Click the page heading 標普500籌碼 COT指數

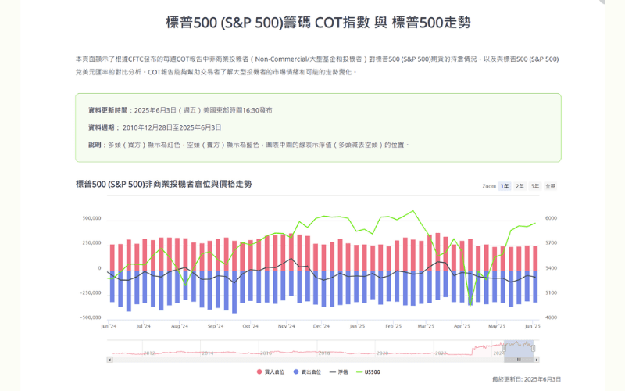pyautogui.click(x=318, y=23)
